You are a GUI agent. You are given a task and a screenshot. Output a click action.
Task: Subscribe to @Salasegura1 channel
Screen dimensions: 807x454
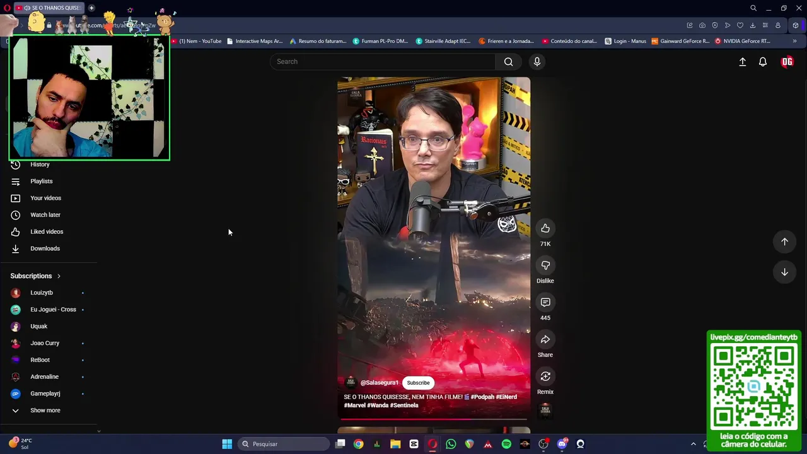coord(418,383)
